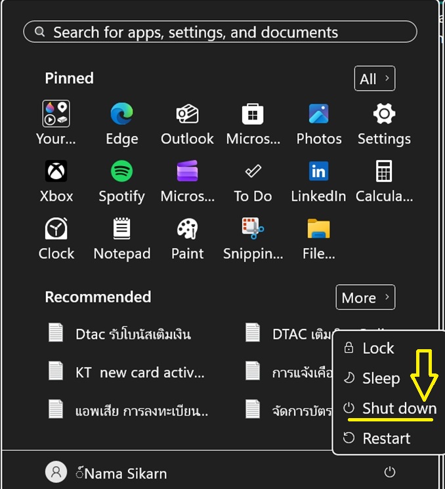The image size is (445, 489).
Task: Launch the Photos app
Action: [x=319, y=123]
